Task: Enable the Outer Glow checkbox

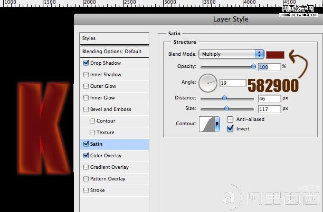Action: coord(86,86)
